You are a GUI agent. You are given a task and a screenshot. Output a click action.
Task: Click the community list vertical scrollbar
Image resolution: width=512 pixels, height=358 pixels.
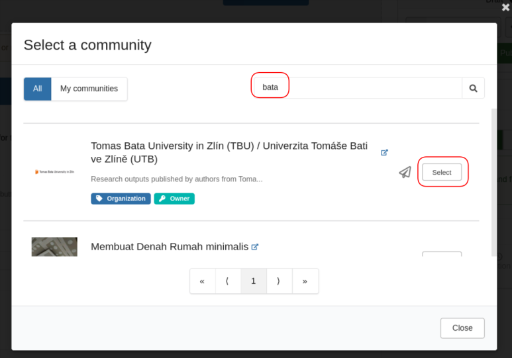point(493,183)
